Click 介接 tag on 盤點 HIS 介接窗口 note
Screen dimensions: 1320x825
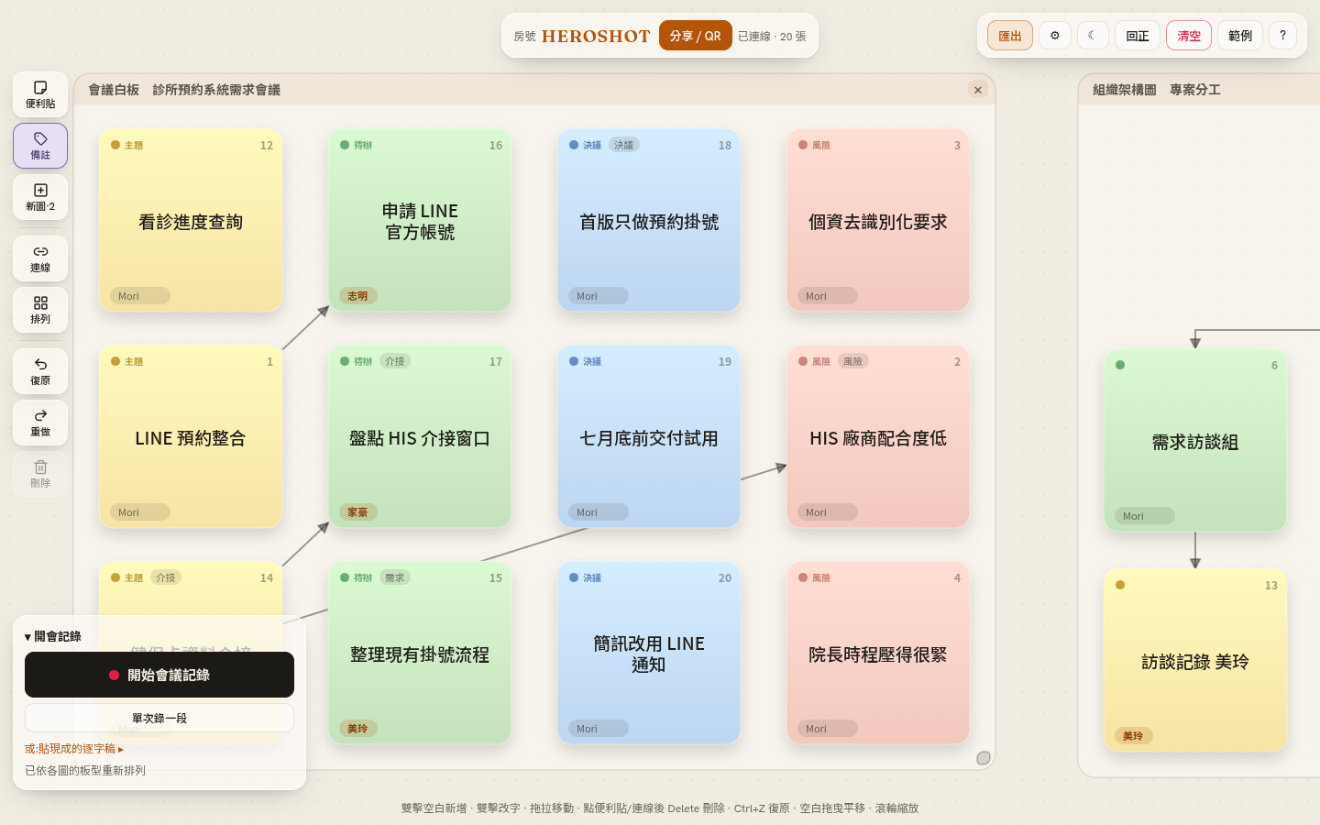pos(395,361)
